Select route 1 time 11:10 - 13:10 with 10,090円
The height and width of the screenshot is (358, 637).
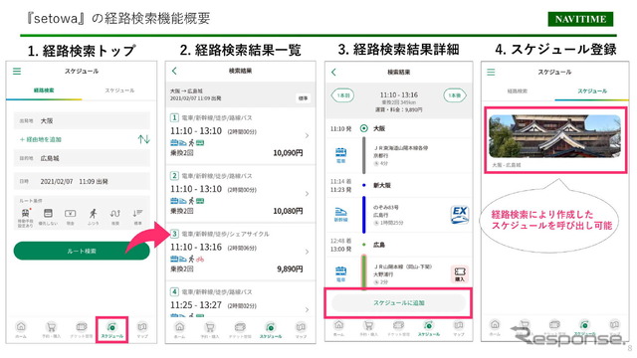(240, 136)
